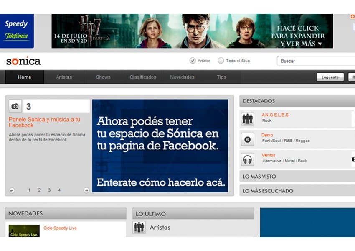The width and height of the screenshot is (355, 251).
Task: Jump to slide 3
Action: pos(49,190)
